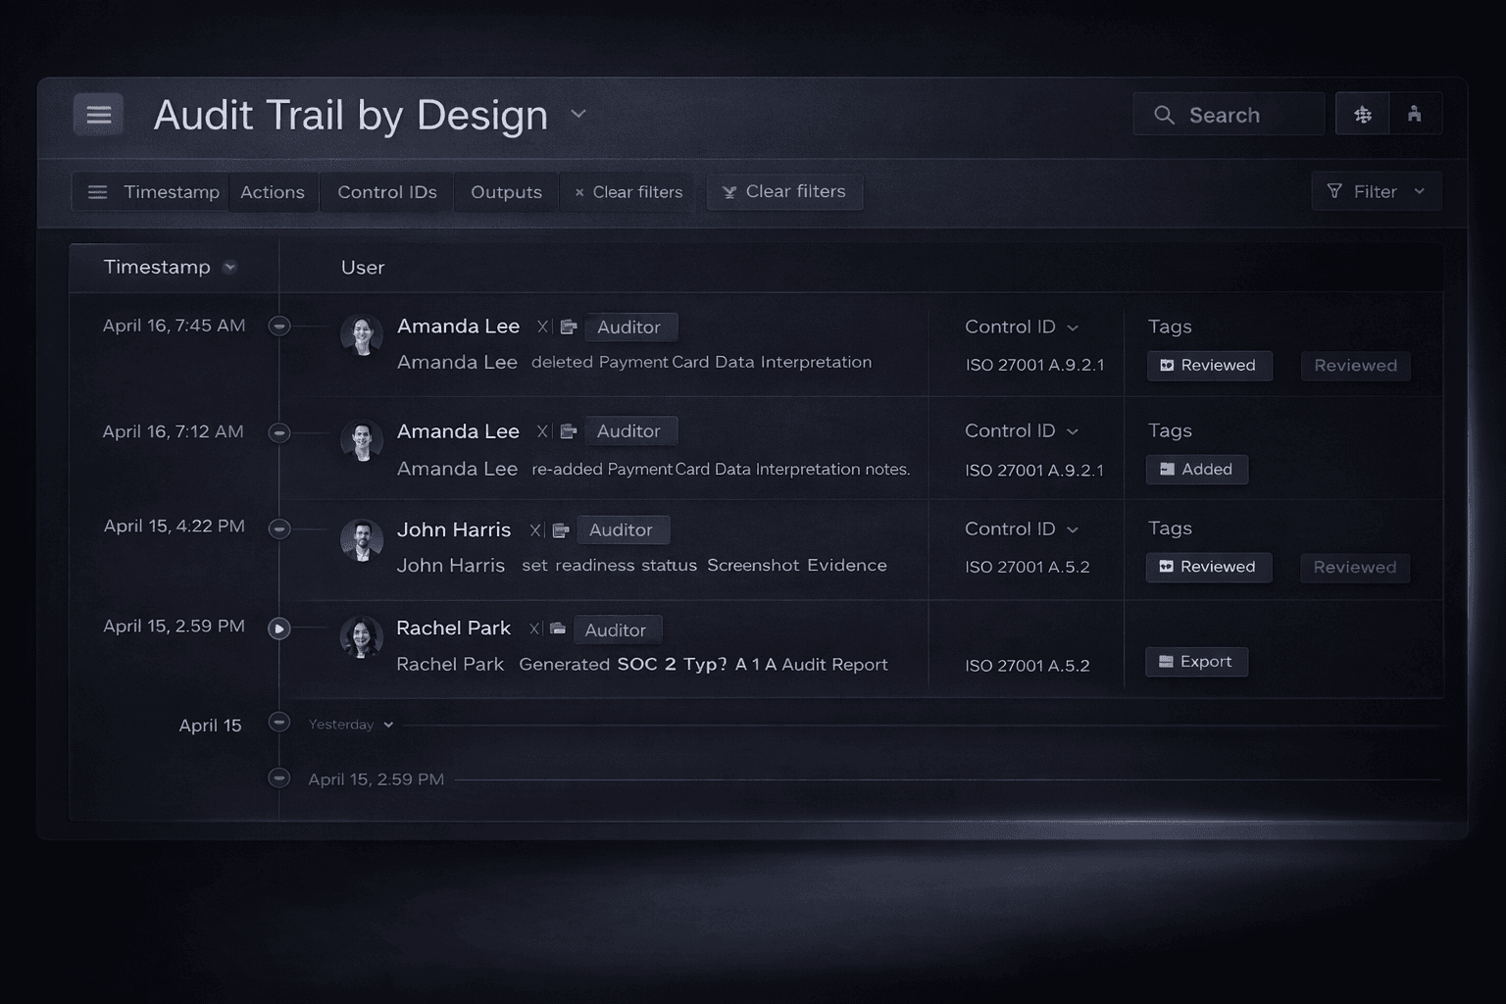Select the user profile icon in the top right corner
The width and height of the screenshot is (1506, 1004).
(1416, 114)
